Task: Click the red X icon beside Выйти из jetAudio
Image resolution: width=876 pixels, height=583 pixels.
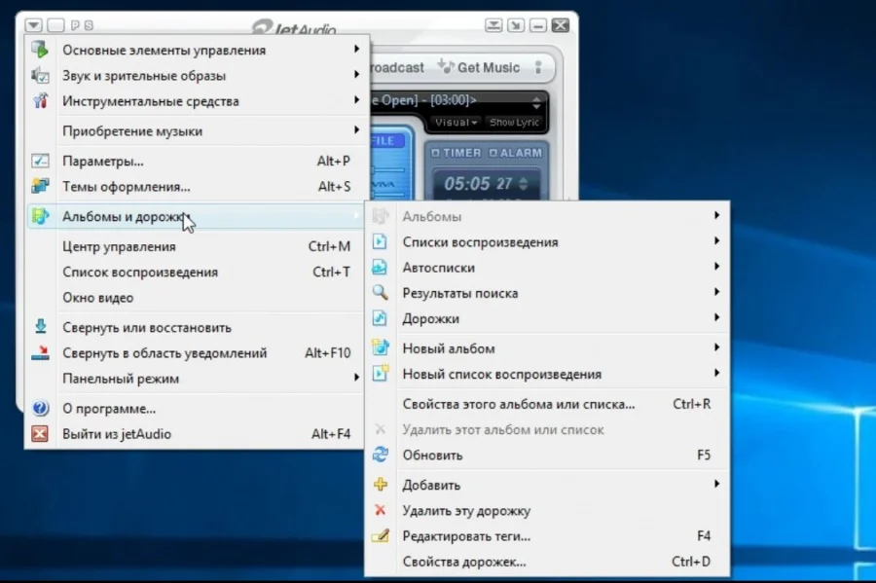Action: point(40,434)
